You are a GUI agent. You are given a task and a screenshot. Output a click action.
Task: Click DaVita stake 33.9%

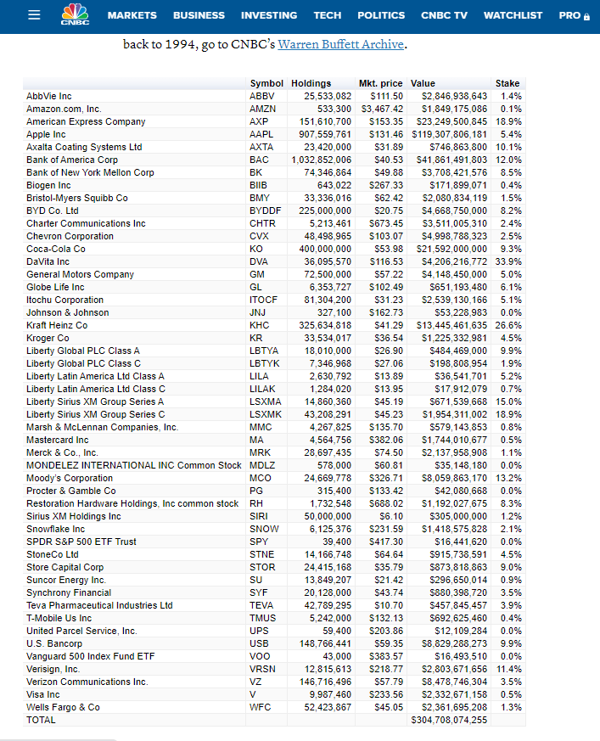[508, 261]
